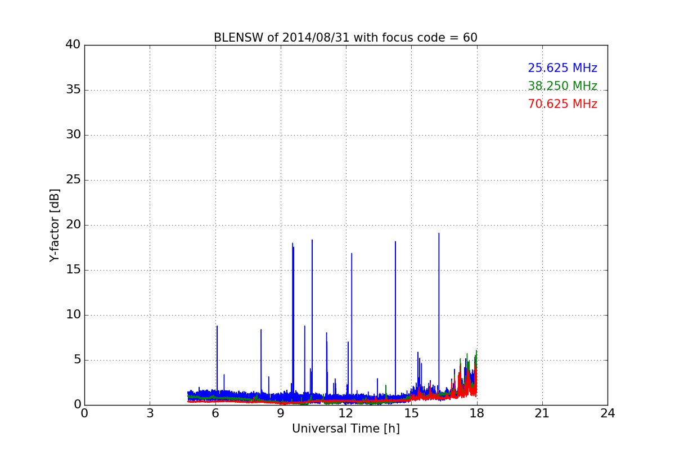Click y-axis tick label 35
Screen dimensions: 675x450
[x=73, y=90]
